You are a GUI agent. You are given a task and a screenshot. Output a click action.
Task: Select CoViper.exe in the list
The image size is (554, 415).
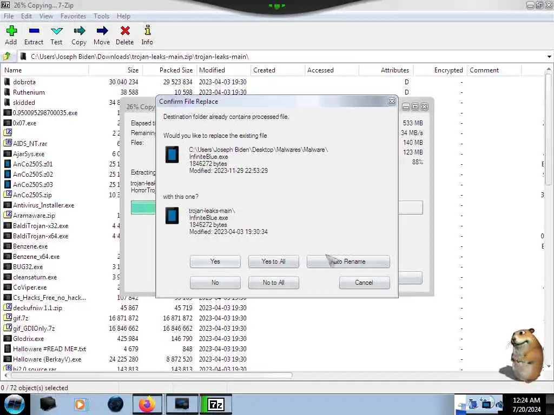click(30, 287)
